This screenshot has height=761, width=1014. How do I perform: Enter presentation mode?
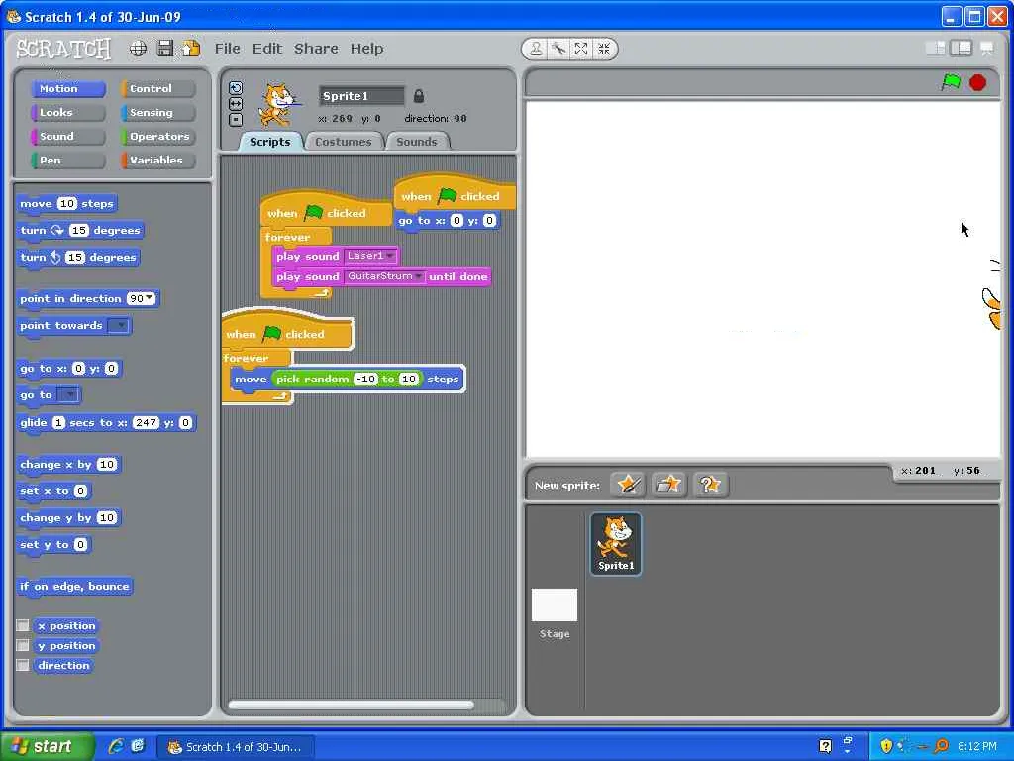(987, 48)
